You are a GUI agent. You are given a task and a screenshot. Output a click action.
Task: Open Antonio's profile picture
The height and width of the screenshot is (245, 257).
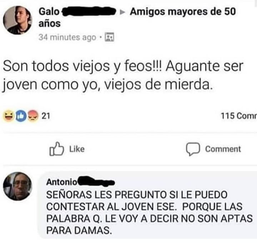point(17,186)
